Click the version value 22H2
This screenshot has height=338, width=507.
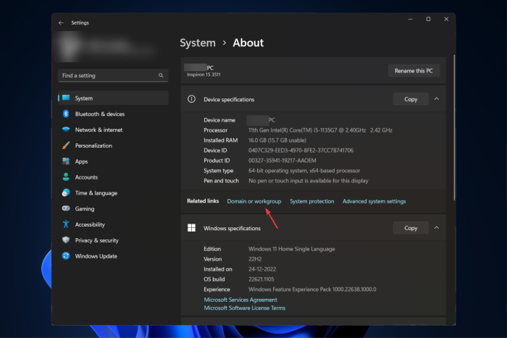(x=255, y=259)
